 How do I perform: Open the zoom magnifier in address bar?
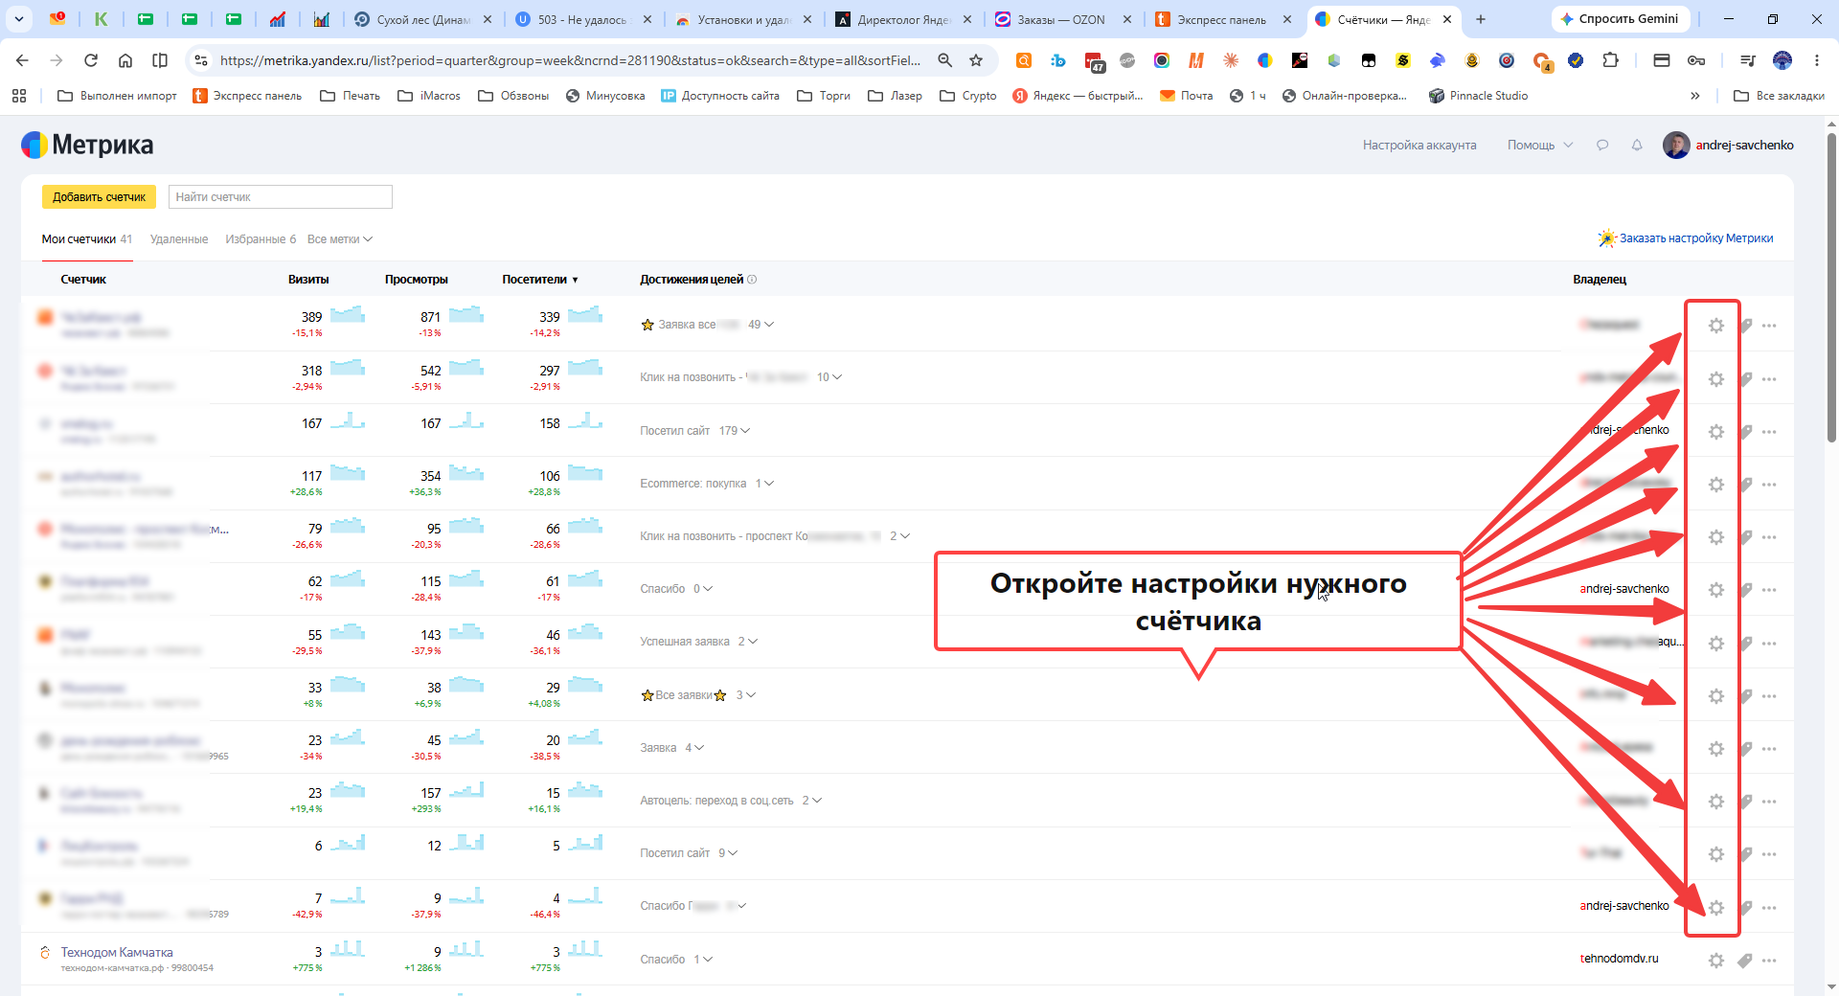point(945,60)
